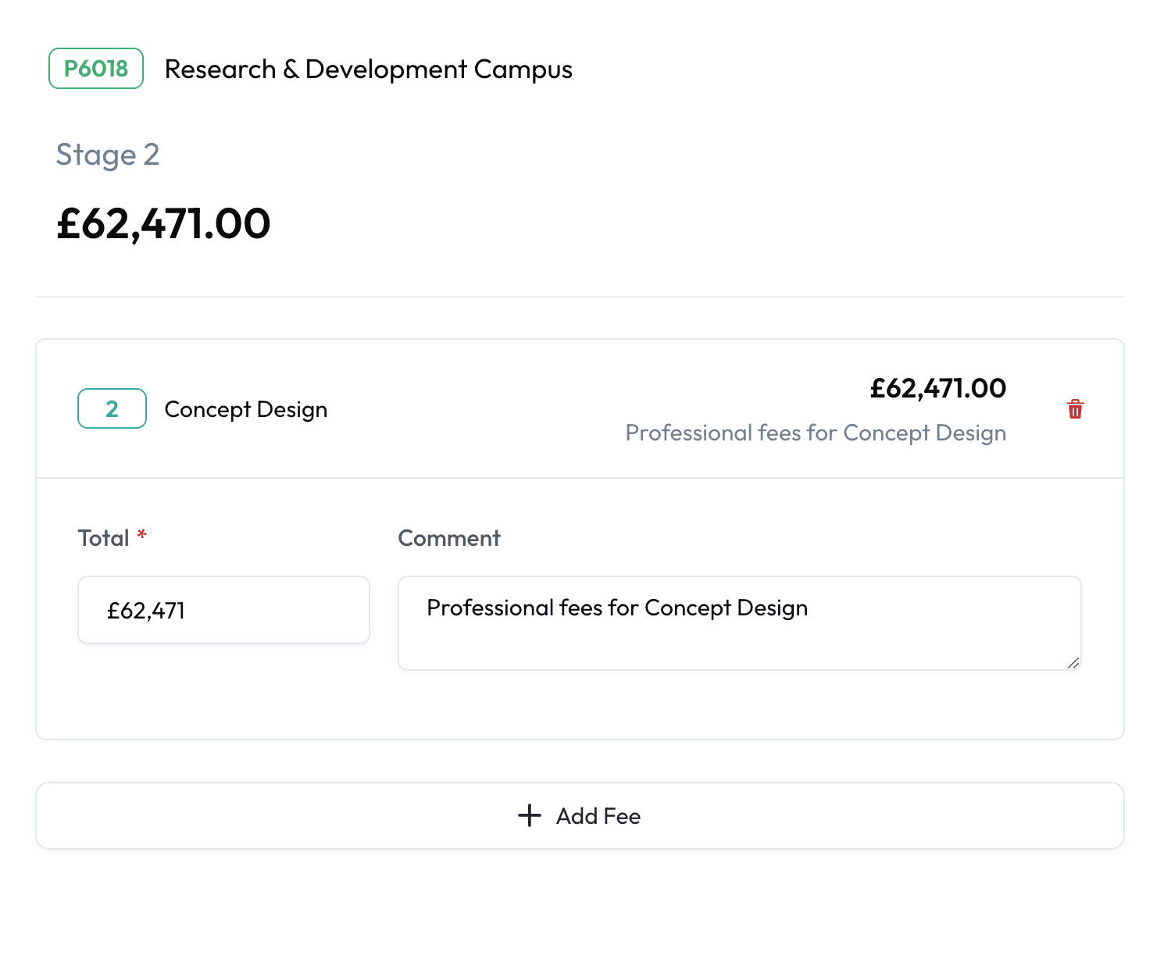Click the plus icon beside Add Fee

coord(530,815)
